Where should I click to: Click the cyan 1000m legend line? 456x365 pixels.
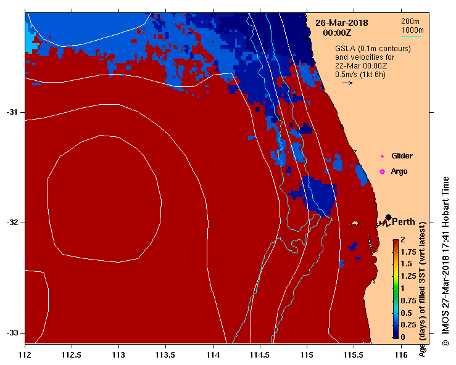(411, 36)
